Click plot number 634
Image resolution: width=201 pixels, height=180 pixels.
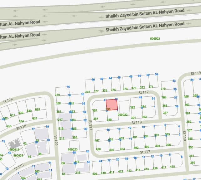coord(21,121)
